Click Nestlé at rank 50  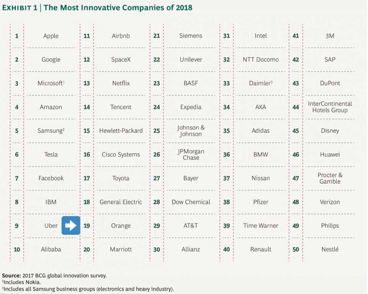point(330,250)
